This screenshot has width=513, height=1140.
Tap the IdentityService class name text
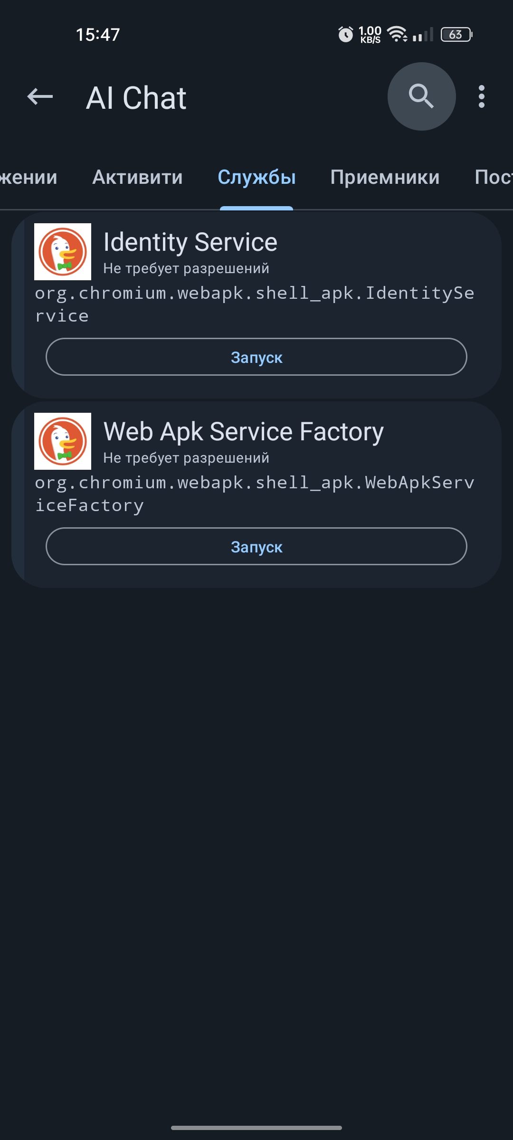coord(255,304)
